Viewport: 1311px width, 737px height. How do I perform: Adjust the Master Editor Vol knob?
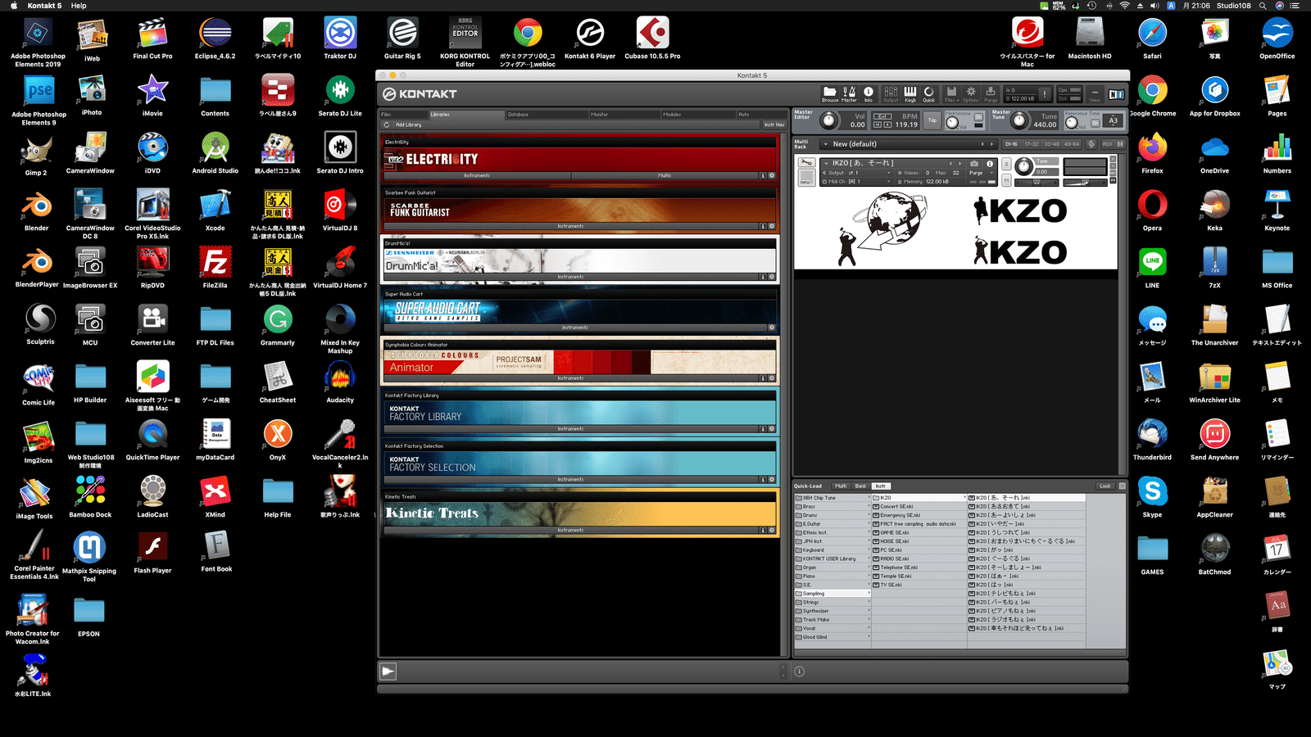click(x=828, y=120)
